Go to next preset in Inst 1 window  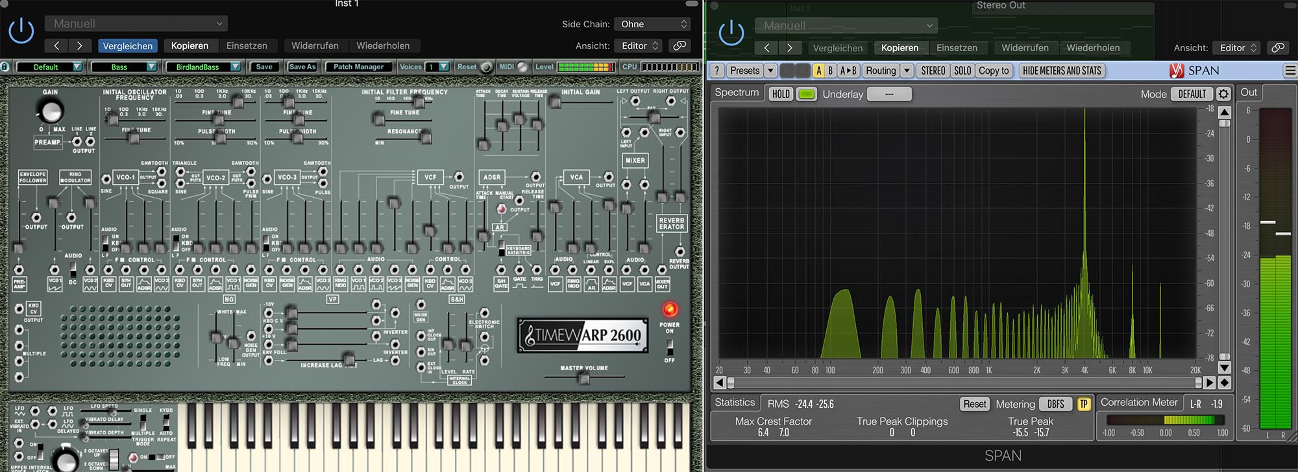(x=79, y=45)
